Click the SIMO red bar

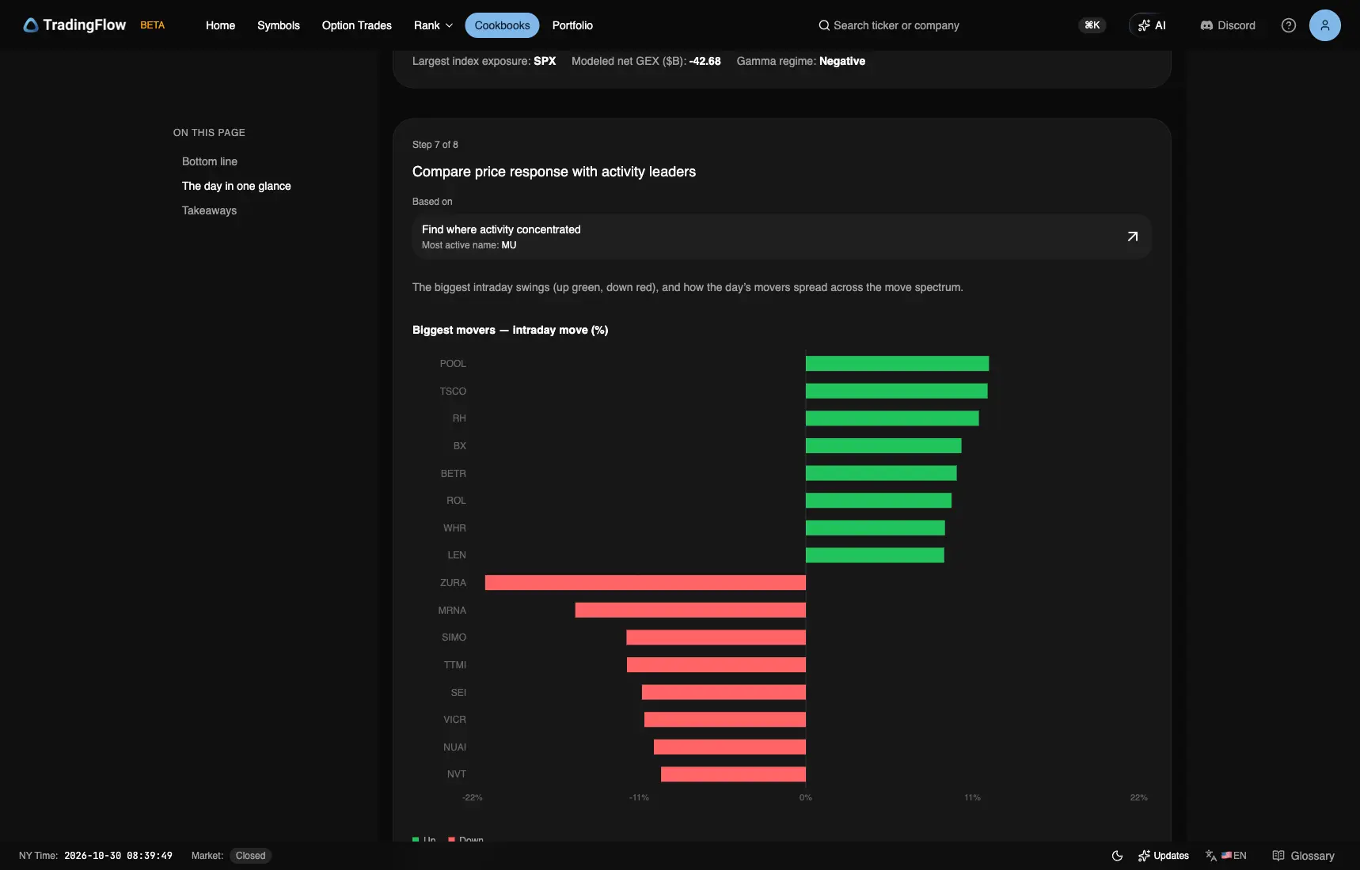tap(716, 637)
